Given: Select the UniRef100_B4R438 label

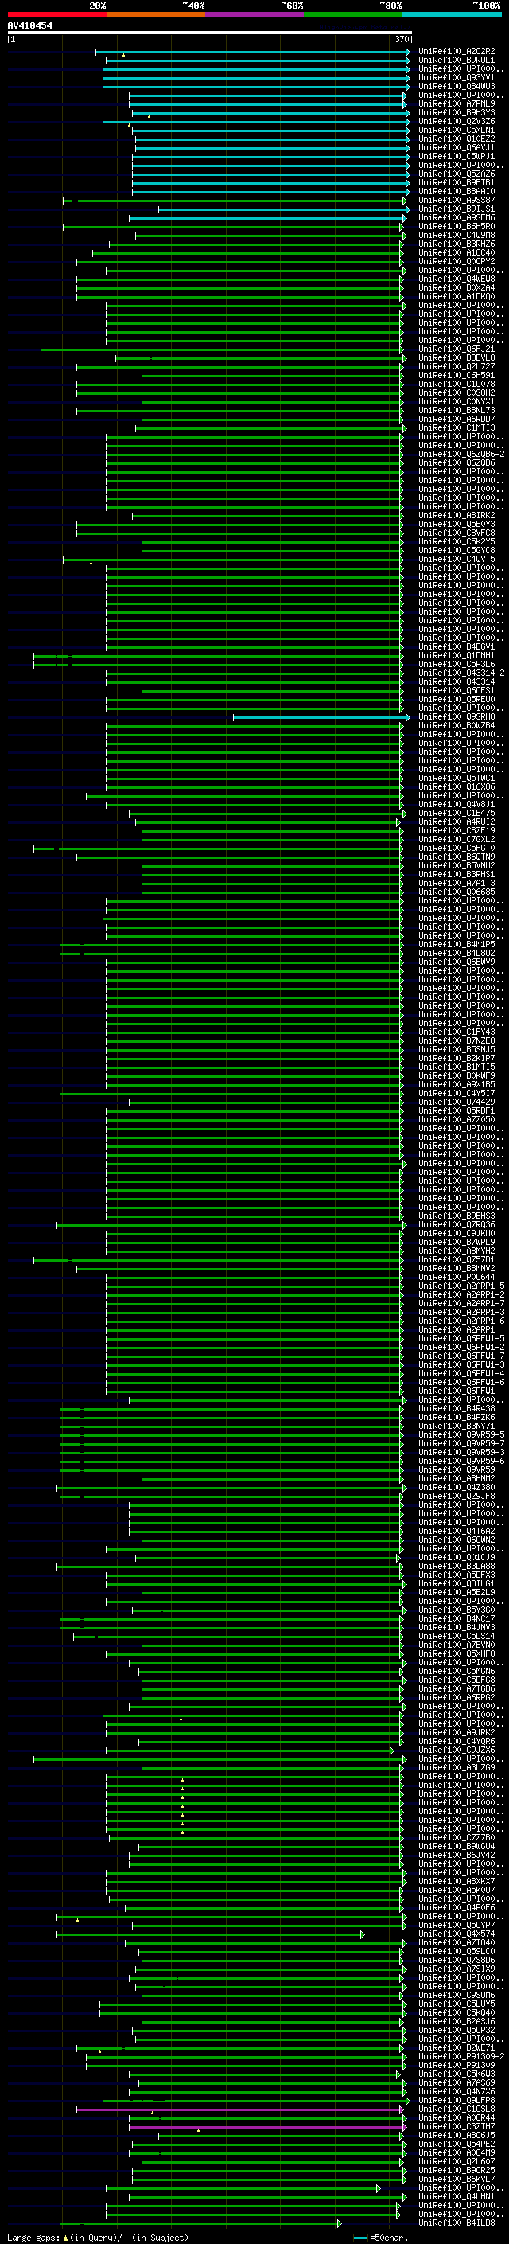Looking at the screenshot, I should 457,1409.
